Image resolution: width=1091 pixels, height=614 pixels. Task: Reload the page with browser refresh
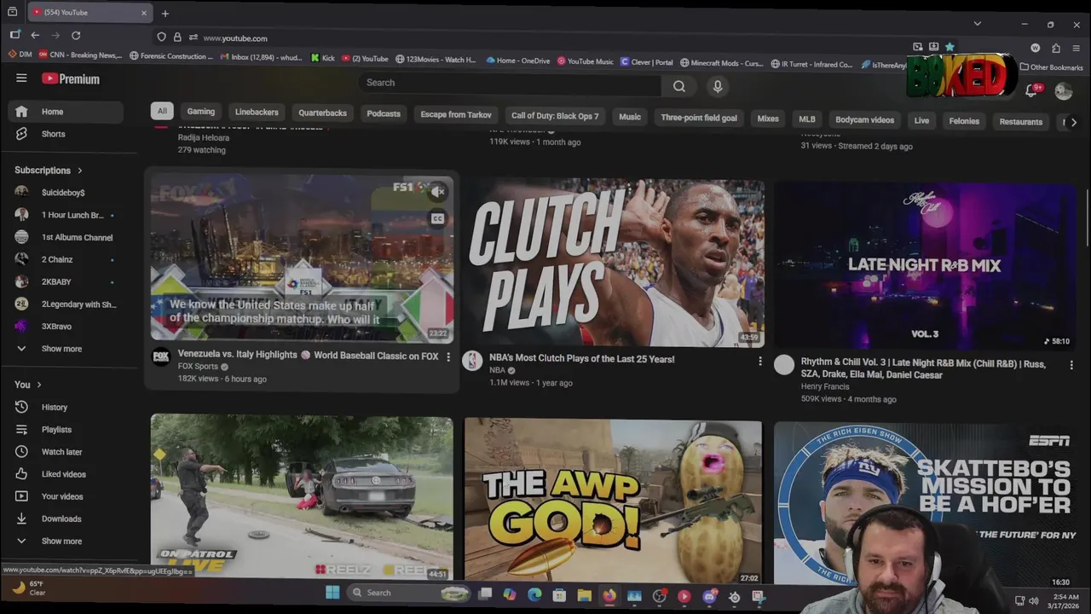click(76, 35)
